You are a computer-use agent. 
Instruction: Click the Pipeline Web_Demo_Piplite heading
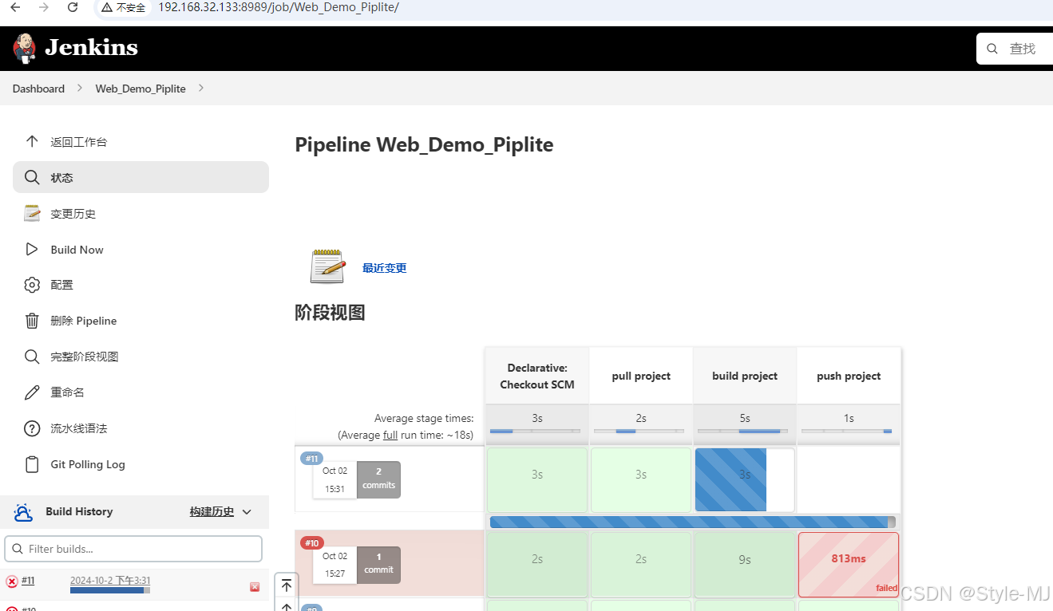[424, 144]
